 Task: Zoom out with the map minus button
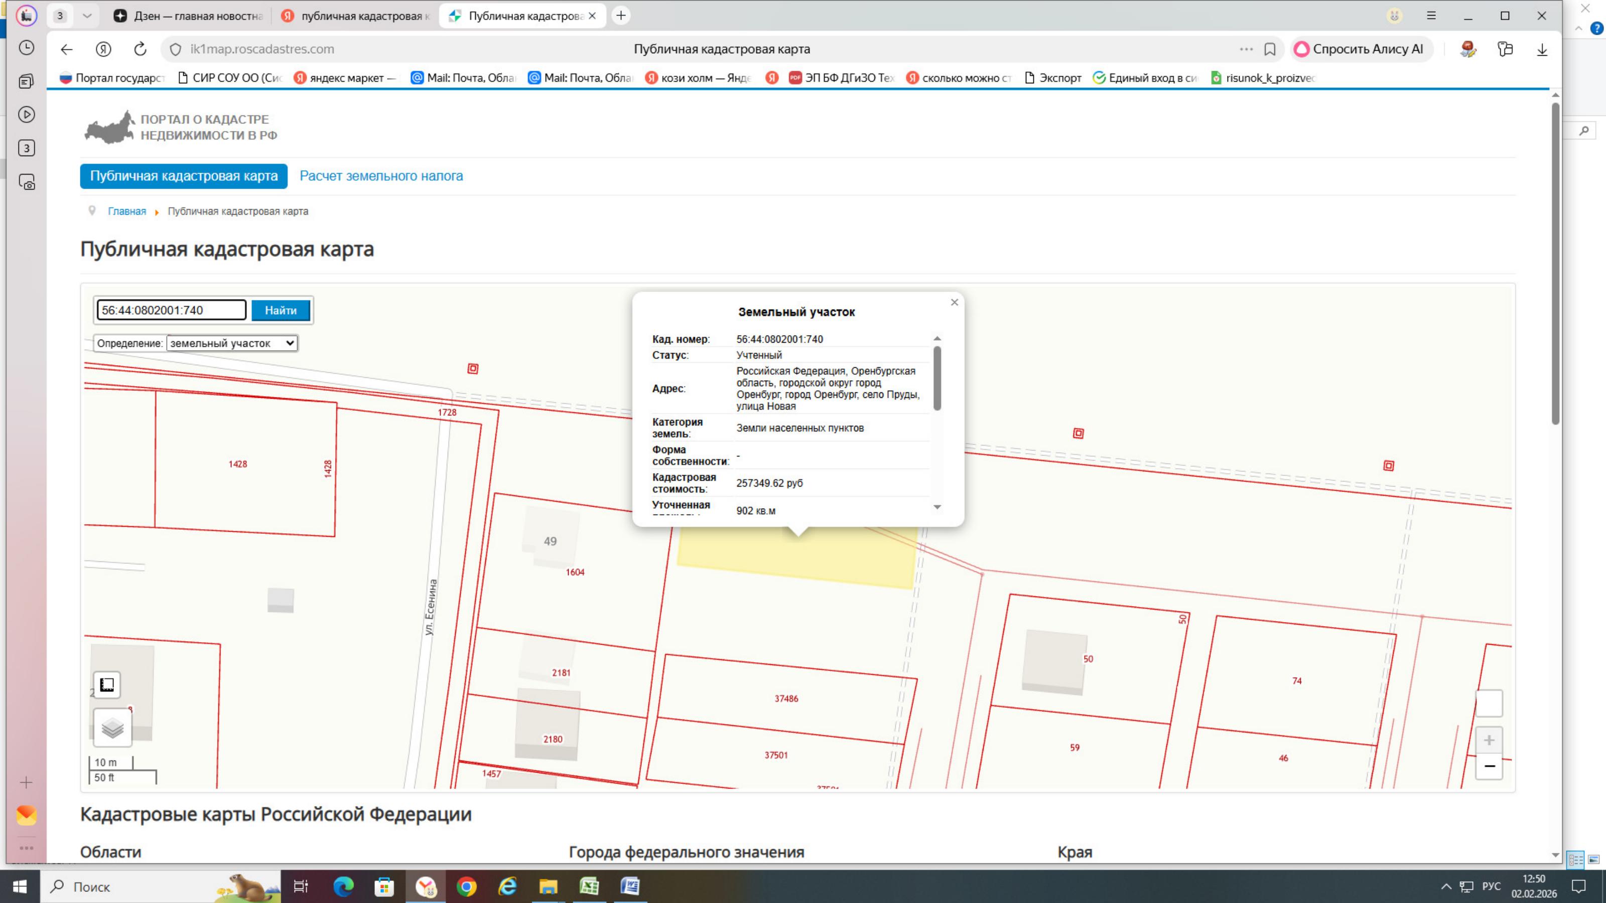(1489, 766)
